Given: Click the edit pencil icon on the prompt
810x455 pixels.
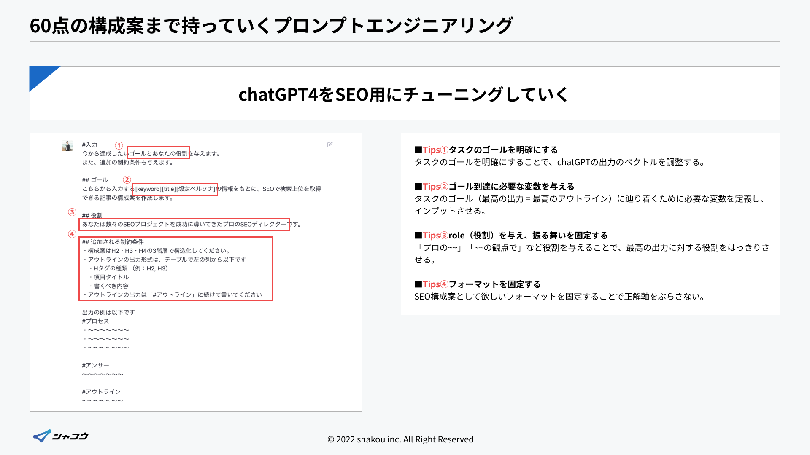Looking at the screenshot, I should point(330,145).
